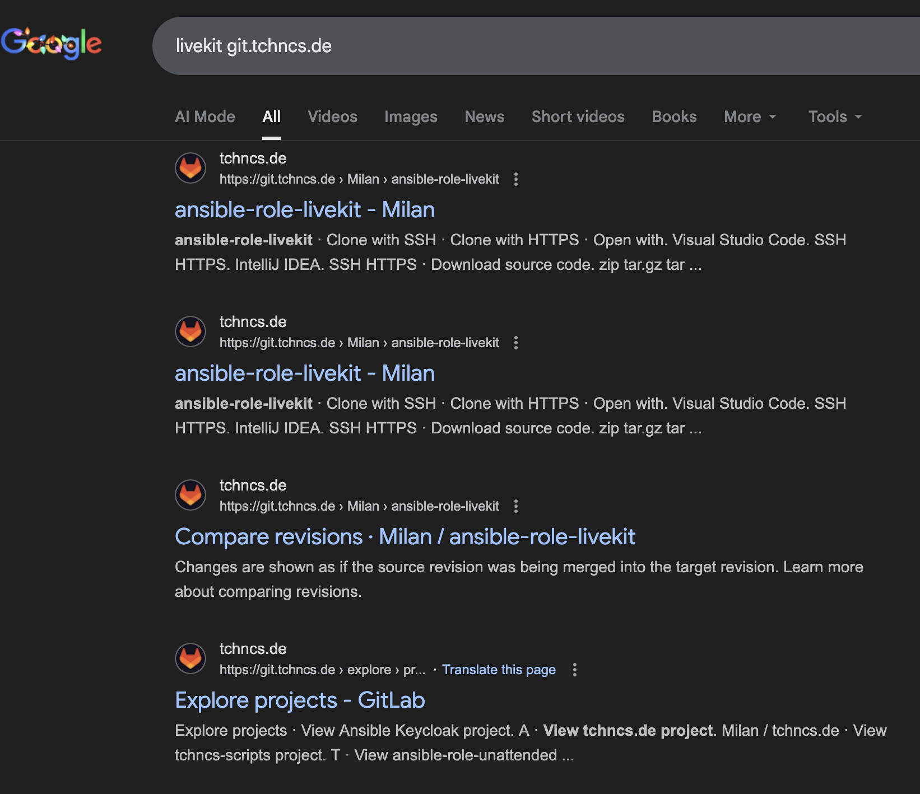
Task: Open the three-dot menu for the first result
Action: pyautogui.click(x=516, y=179)
